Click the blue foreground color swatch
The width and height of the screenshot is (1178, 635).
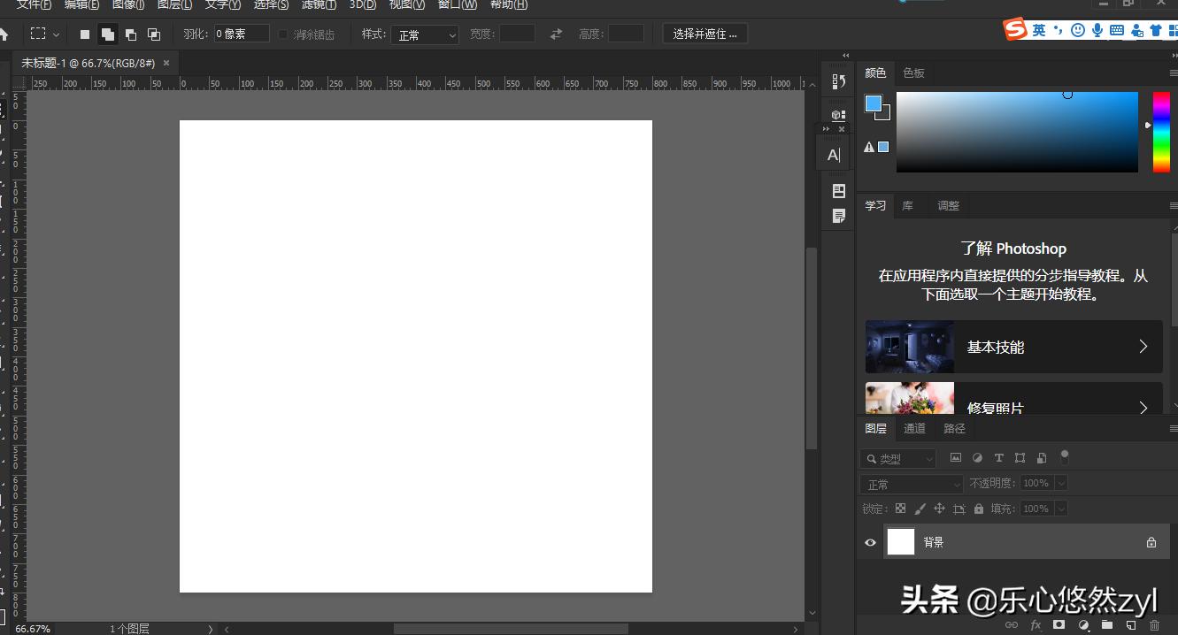(x=873, y=103)
